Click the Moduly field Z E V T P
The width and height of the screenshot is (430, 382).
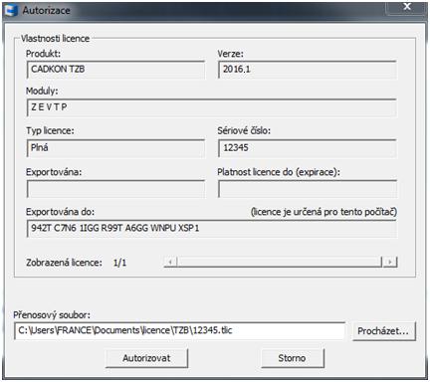(x=211, y=107)
